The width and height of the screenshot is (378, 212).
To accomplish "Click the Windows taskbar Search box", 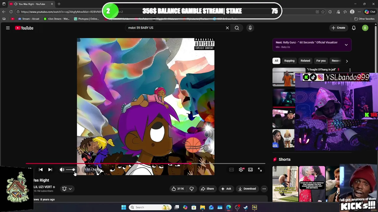I will point(151,207).
